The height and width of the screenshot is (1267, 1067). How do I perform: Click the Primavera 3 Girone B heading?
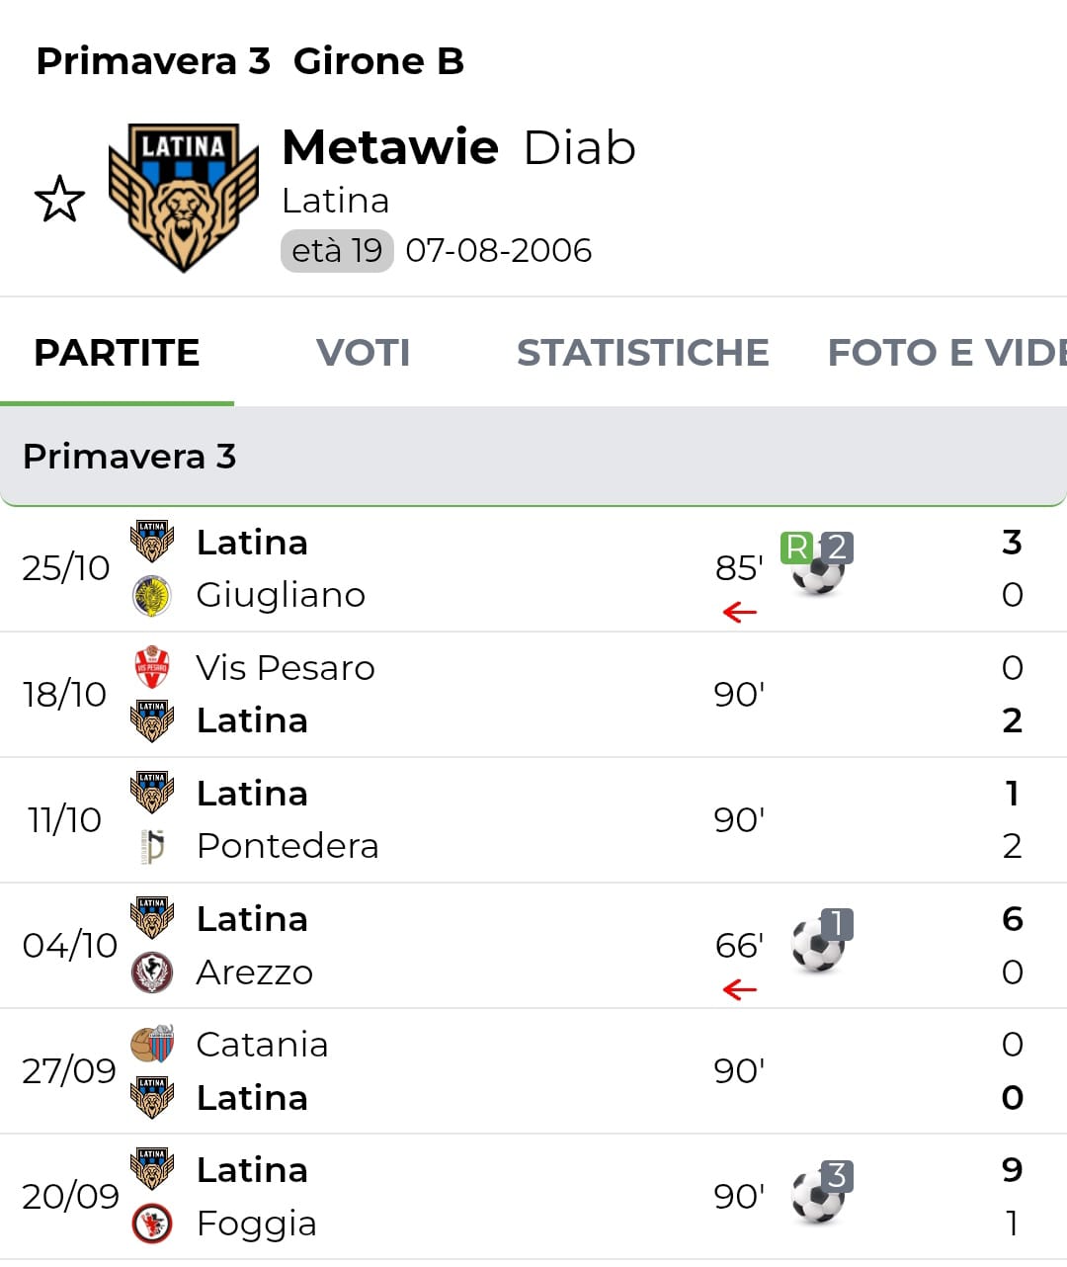pos(250,61)
